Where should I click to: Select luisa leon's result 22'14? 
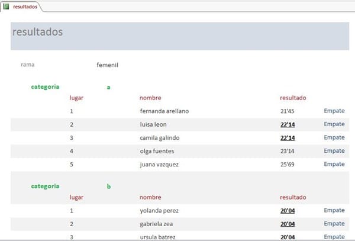[x=288, y=124]
